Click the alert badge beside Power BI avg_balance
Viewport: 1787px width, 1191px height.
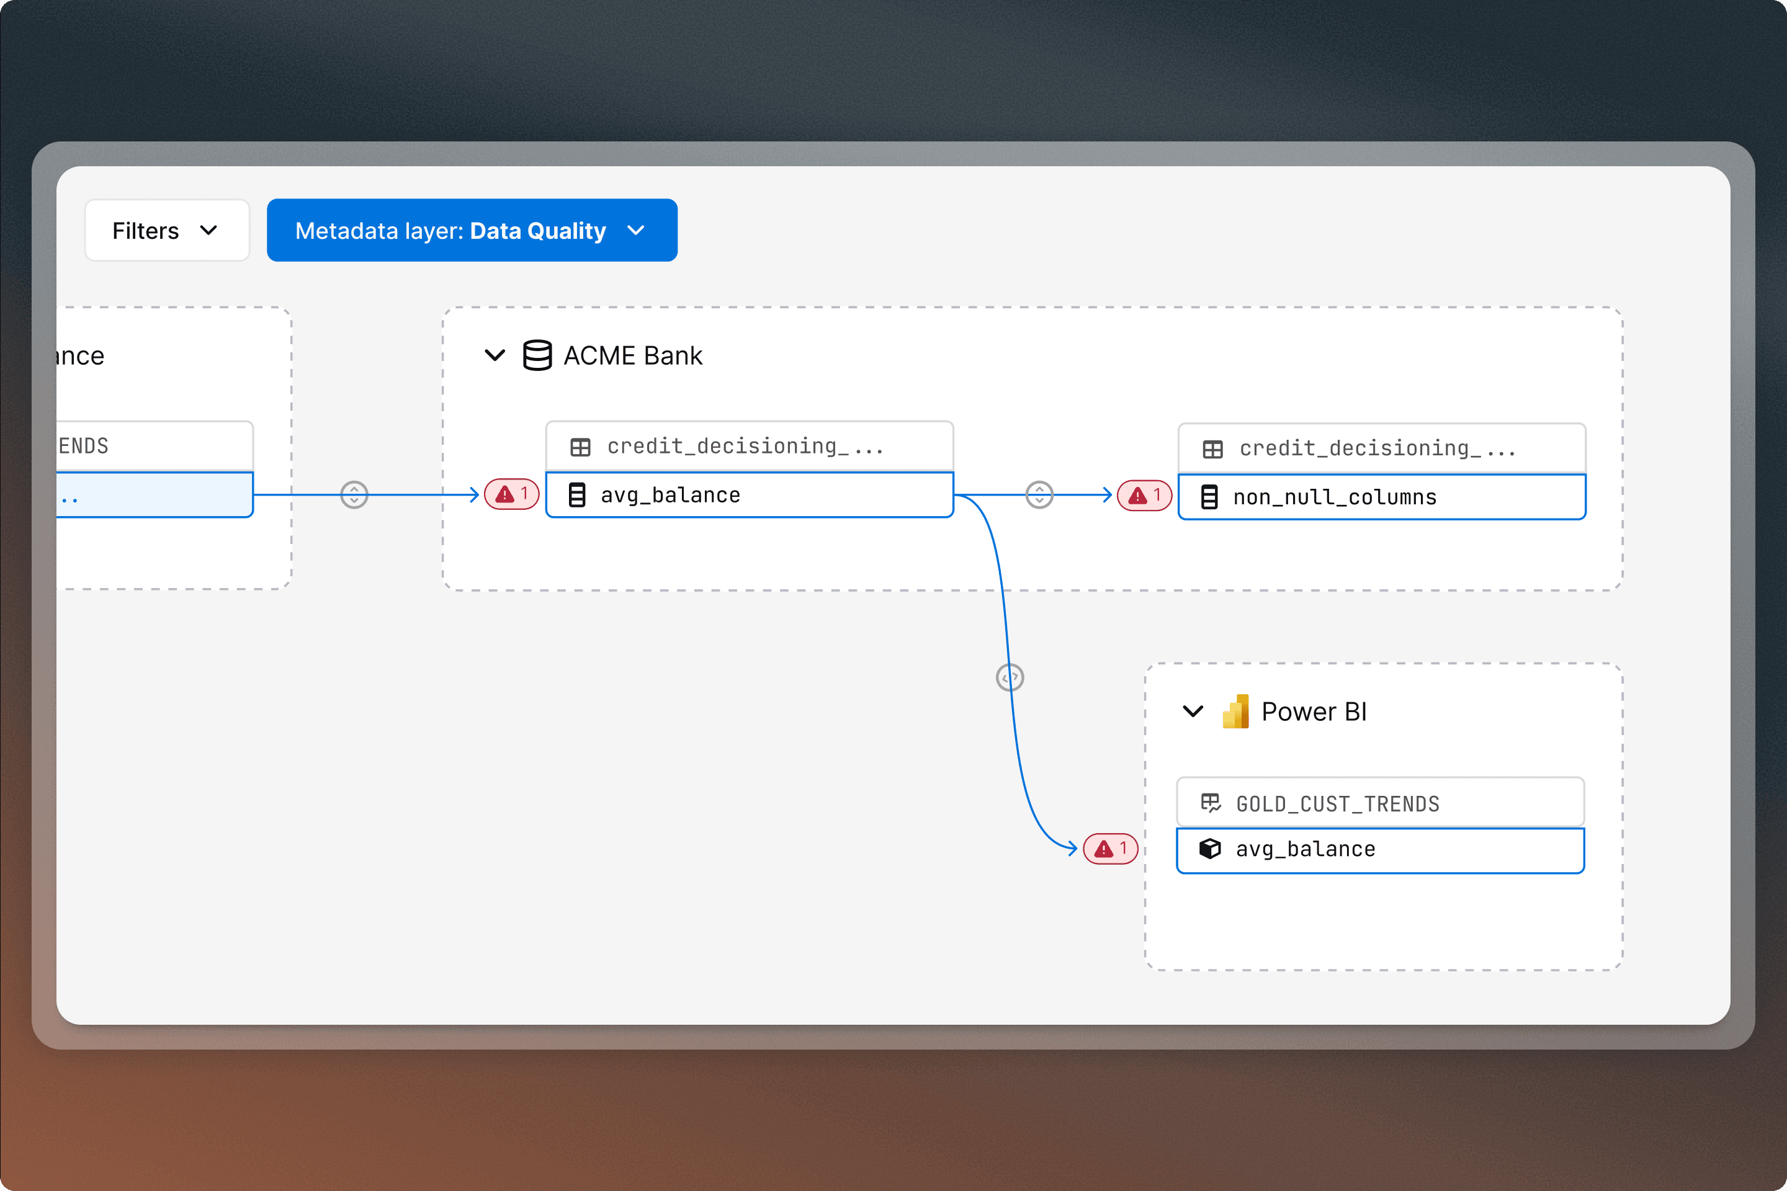[1111, 849]
